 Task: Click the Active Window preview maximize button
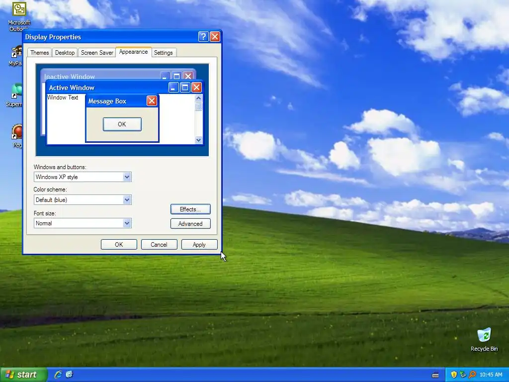pyautogui.click(x=185, y=88)
